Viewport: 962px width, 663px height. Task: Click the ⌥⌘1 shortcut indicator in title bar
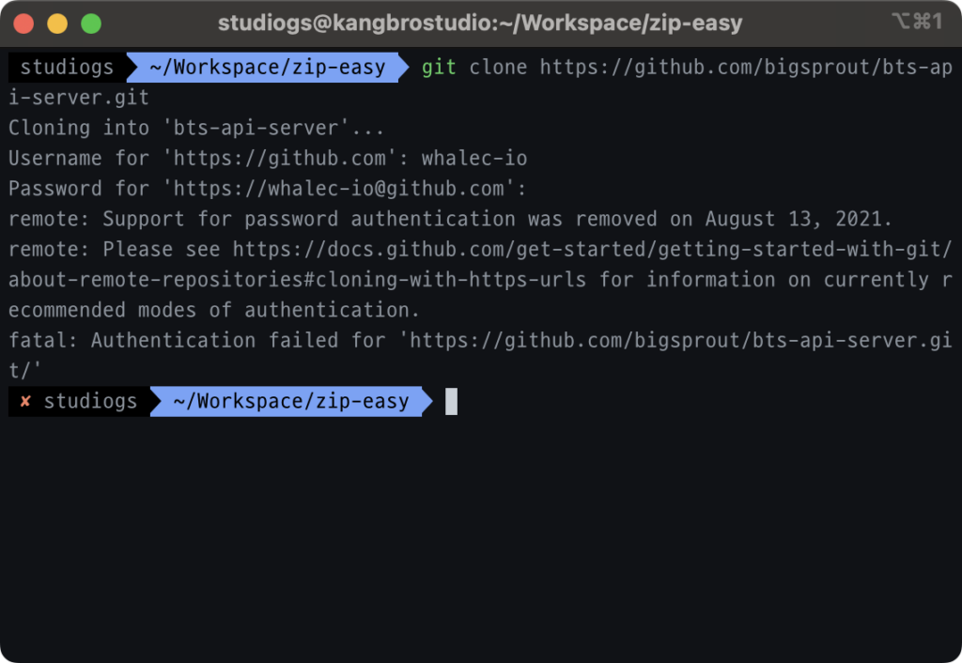click(x=917, y=22)
